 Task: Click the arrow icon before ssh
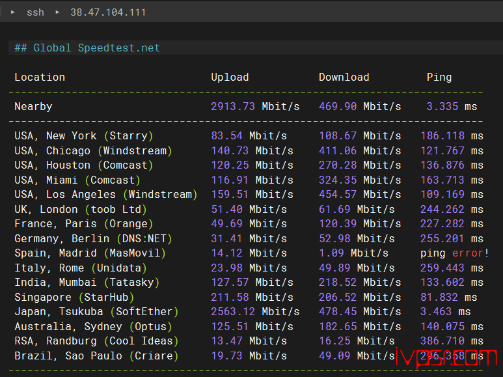pyautogui.click(x=13, y=12)
